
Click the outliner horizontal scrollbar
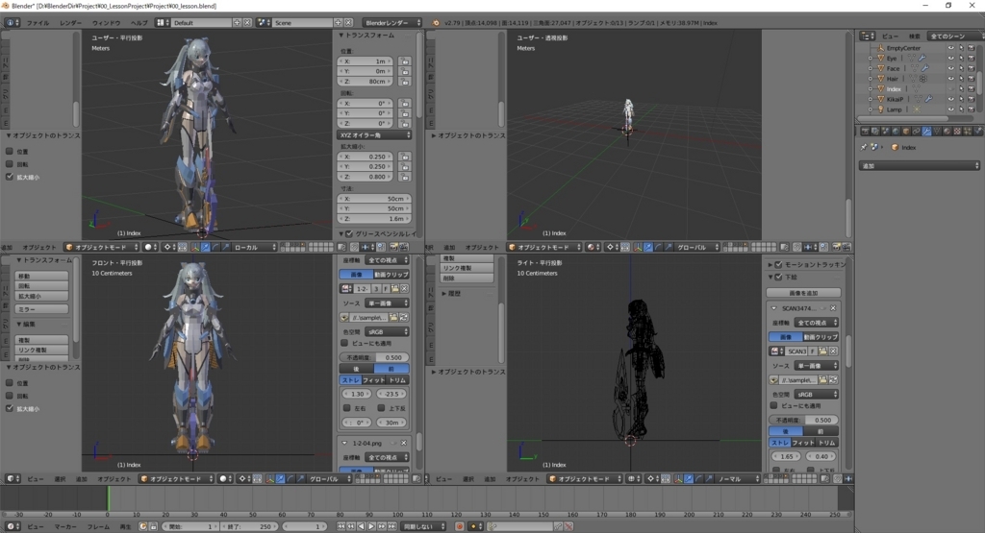coord(903,118)
